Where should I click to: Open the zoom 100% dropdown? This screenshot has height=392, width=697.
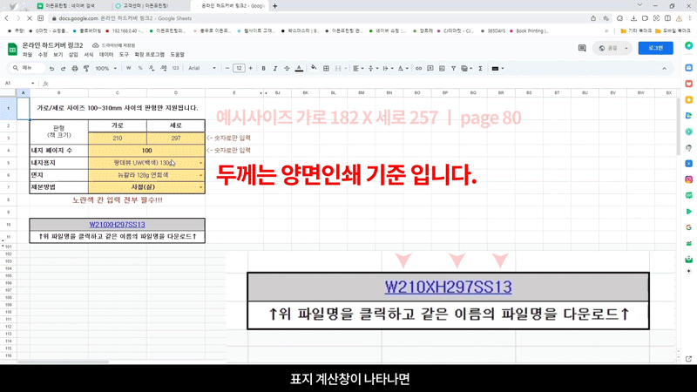coord(105,69)
